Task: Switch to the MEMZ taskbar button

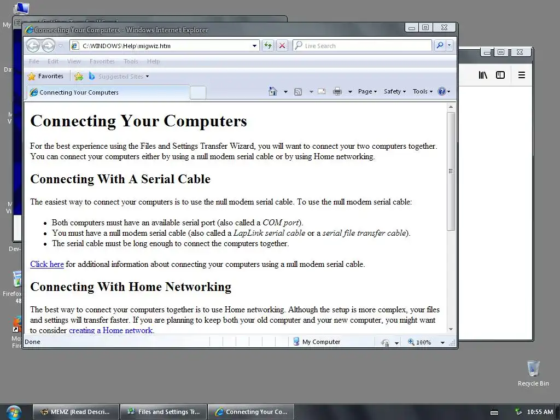Action: (75, 412)
